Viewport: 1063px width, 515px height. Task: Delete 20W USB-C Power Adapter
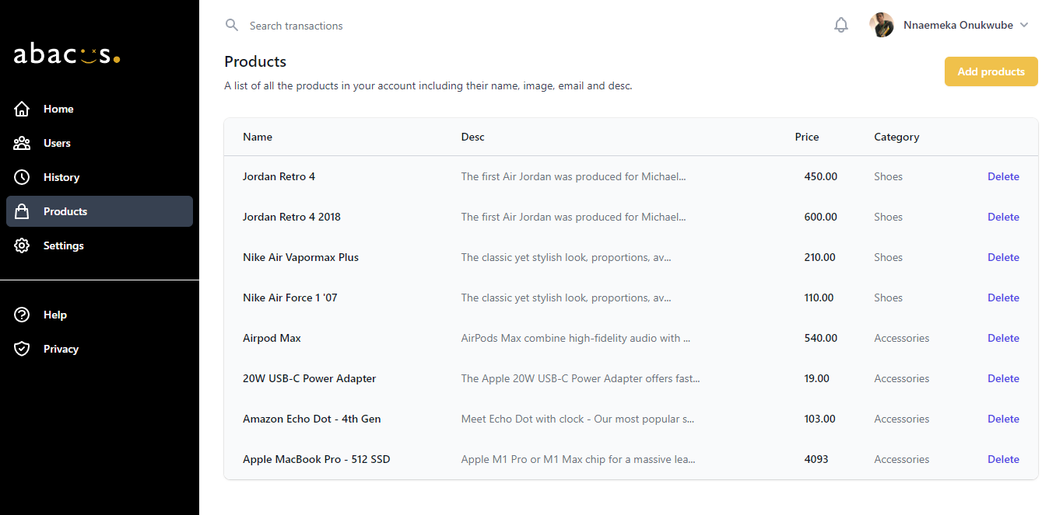pos(1003,378)
